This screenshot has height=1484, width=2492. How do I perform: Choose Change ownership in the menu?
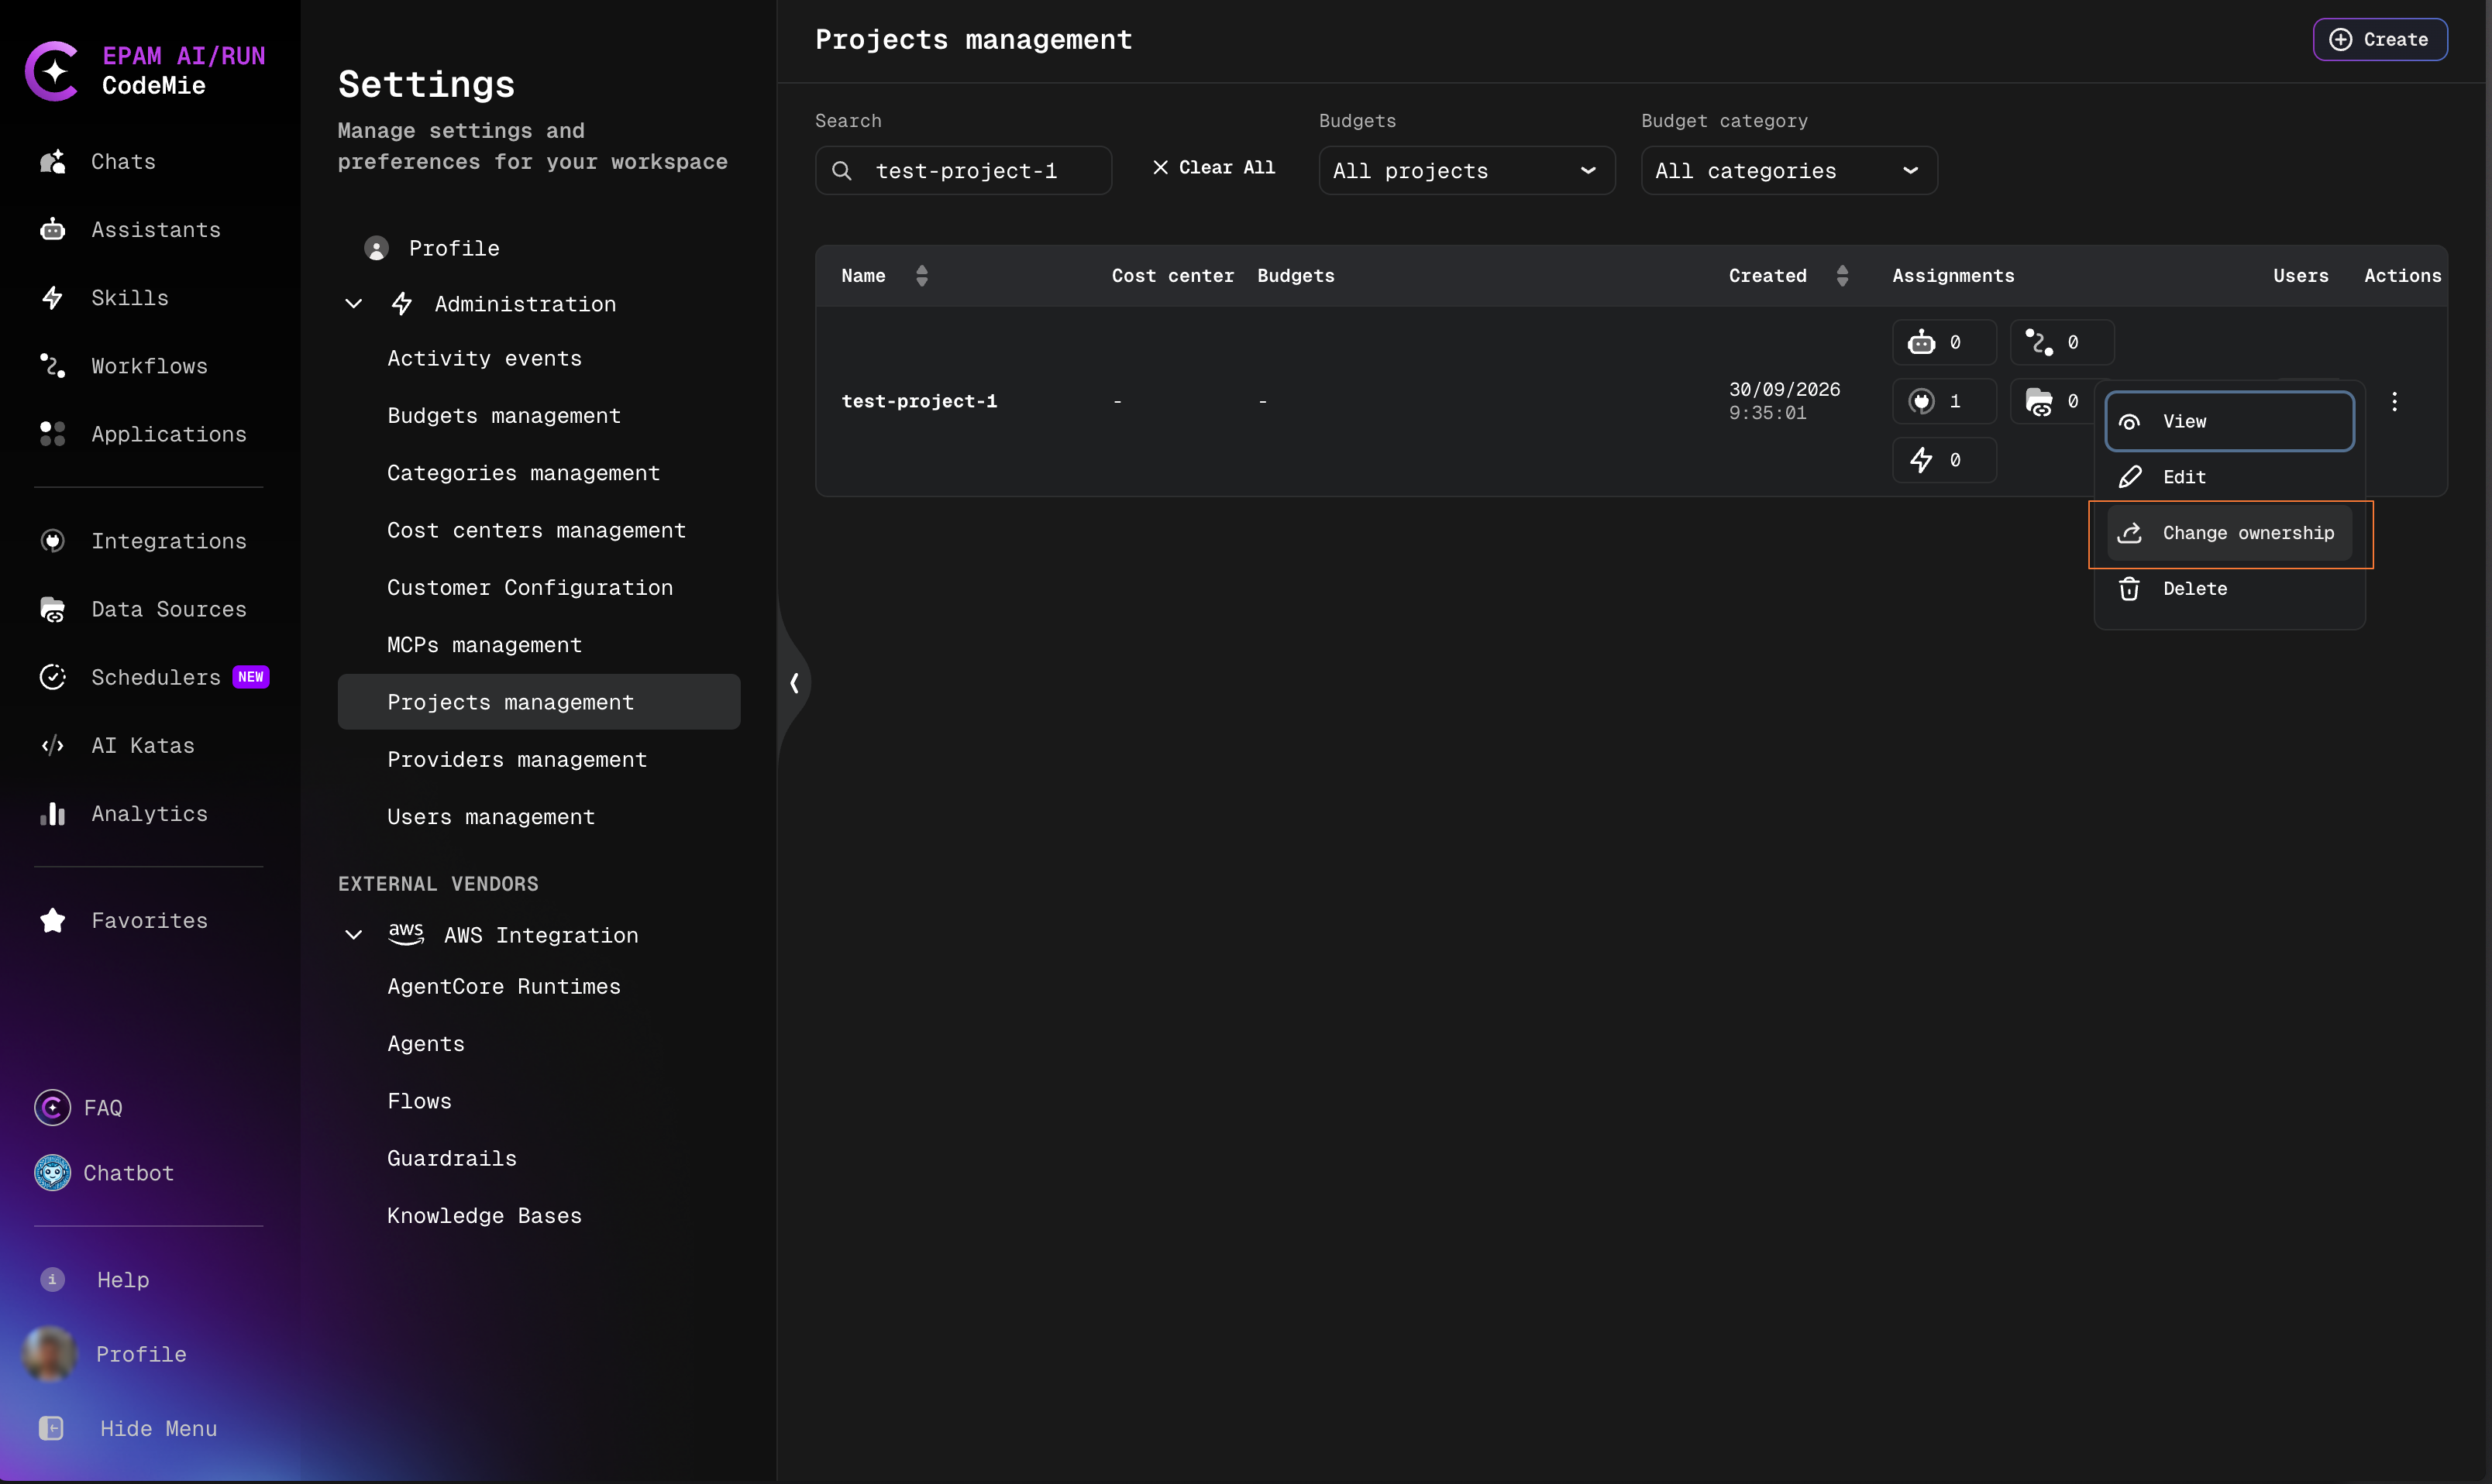tap(2229, 533)
